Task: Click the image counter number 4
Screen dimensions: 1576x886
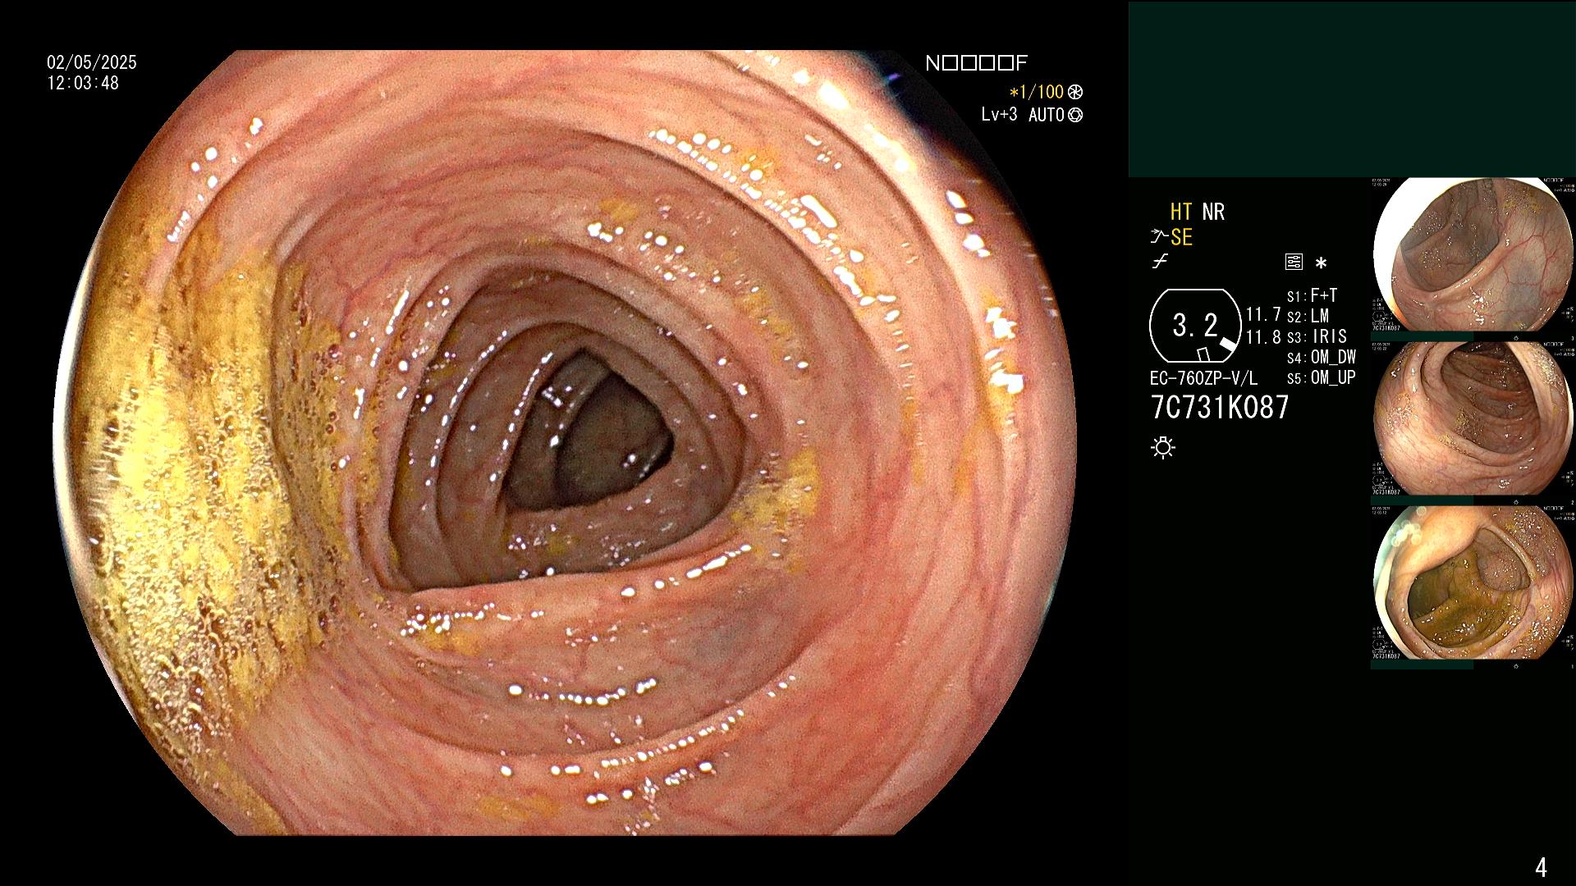Action: tap(1541, 867)
